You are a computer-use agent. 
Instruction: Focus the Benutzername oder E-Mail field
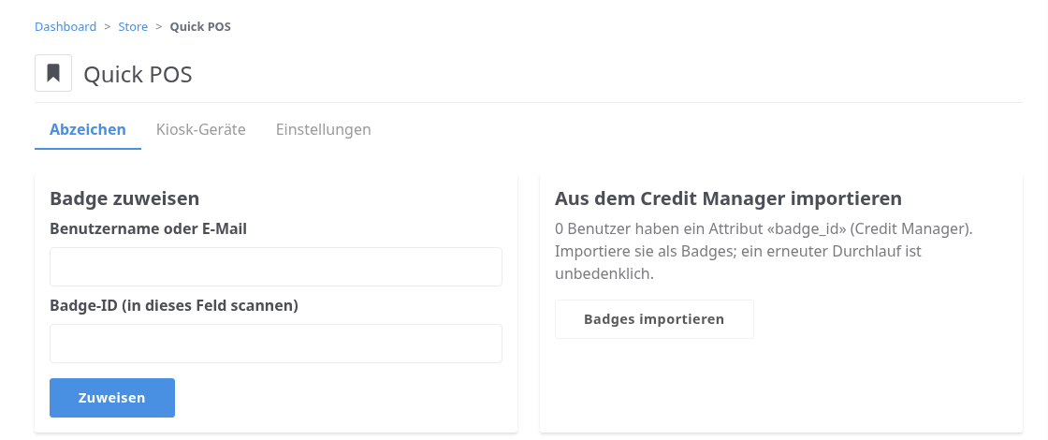tap(276, 267)
